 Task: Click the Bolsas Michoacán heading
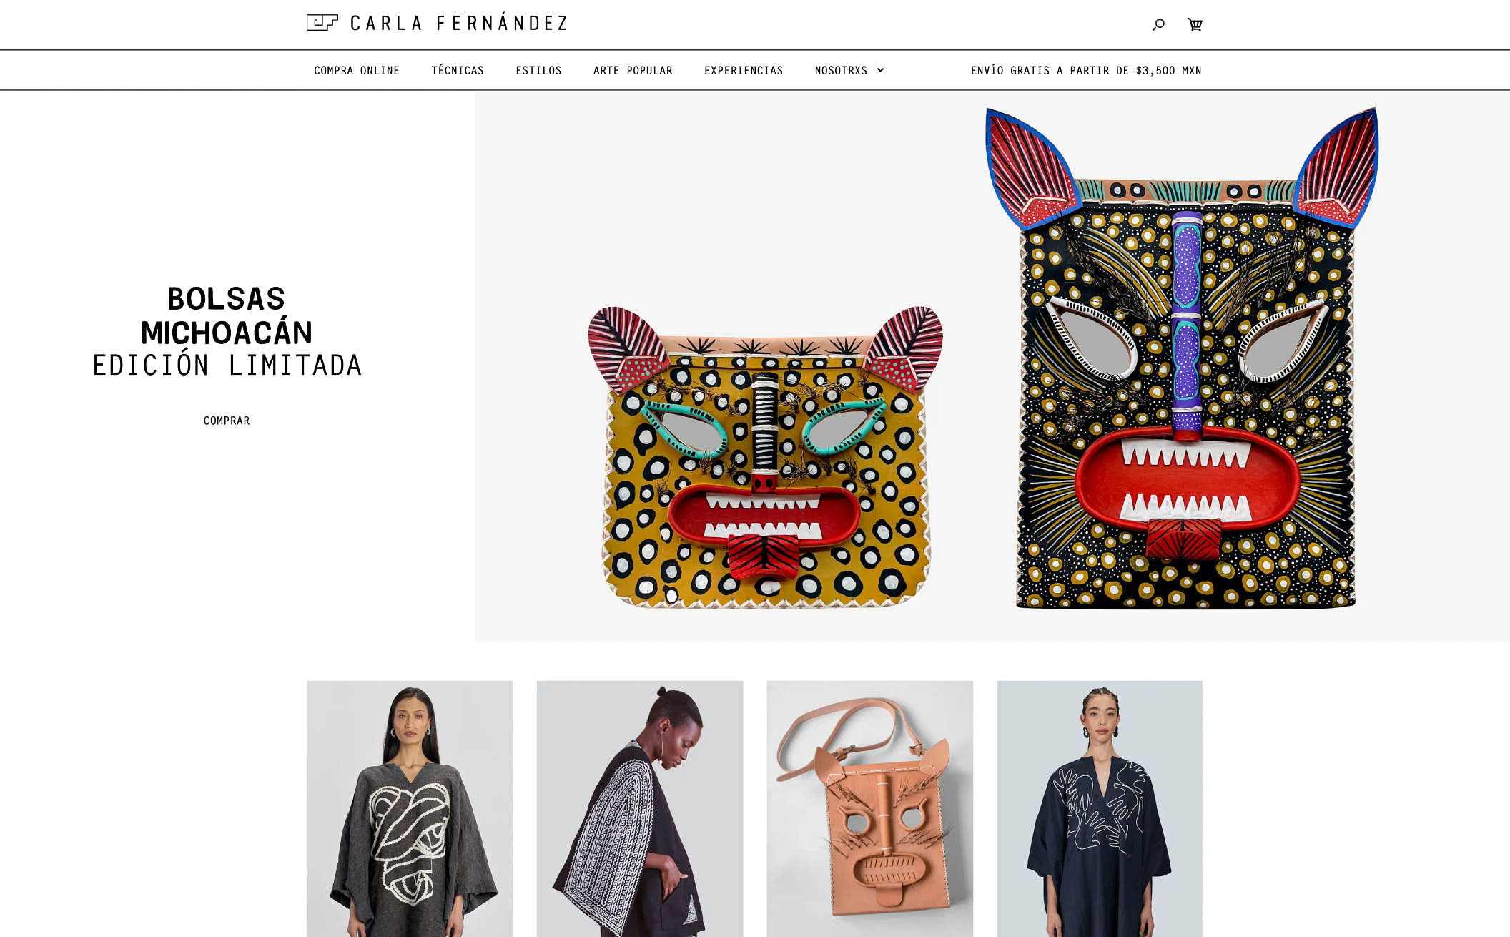[227, 315]
